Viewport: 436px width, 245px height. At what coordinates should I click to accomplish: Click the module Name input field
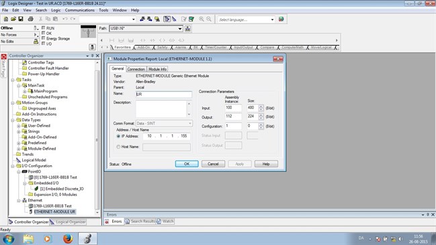tap(164, 94)
